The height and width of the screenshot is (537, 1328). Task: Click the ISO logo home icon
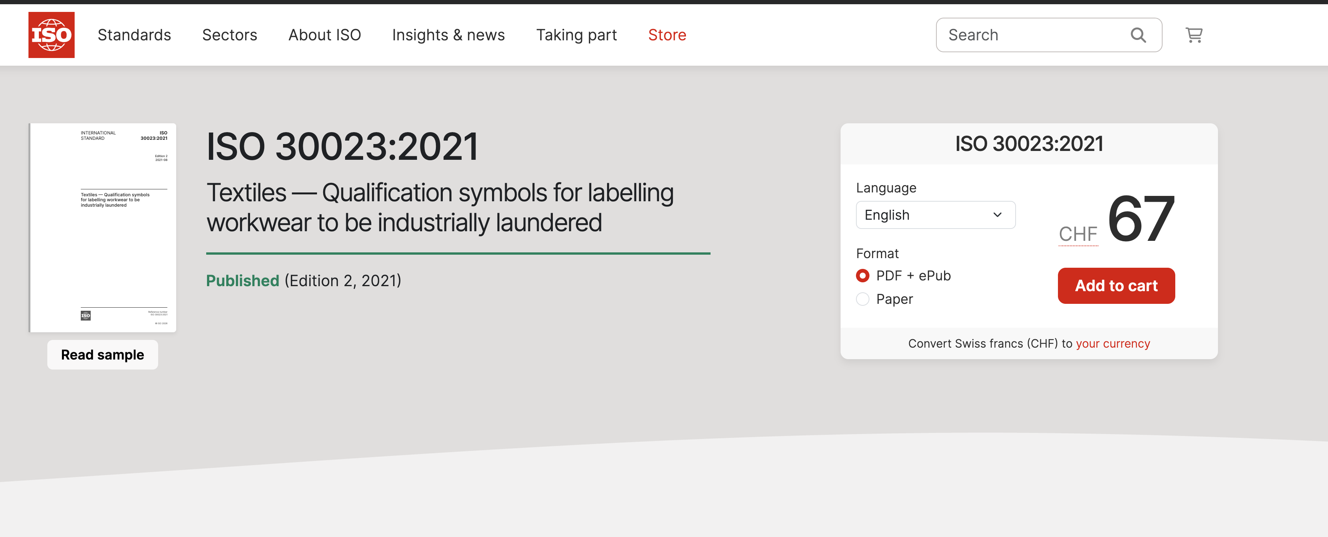pyautogui.click(x=51, y=35)
